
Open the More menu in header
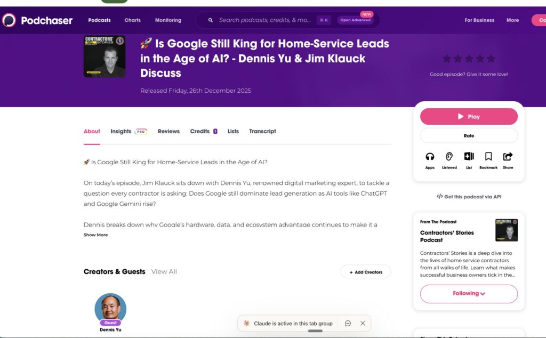pyautogui.click(x=512, y=20)
